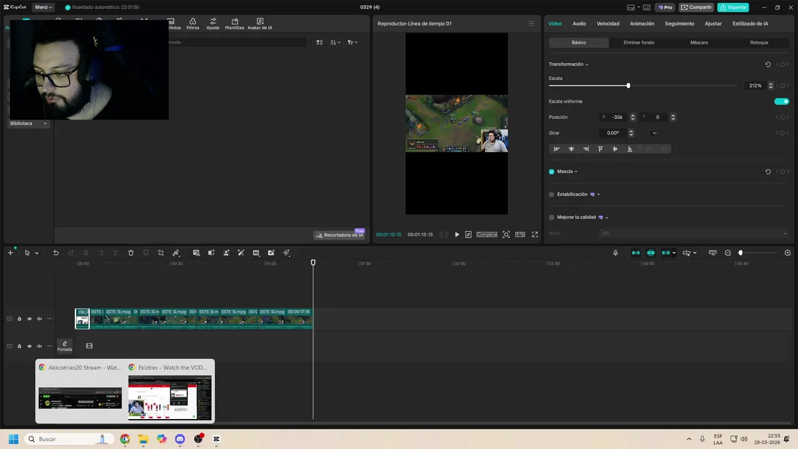Open the Menú dropdown

coord(44,7)
